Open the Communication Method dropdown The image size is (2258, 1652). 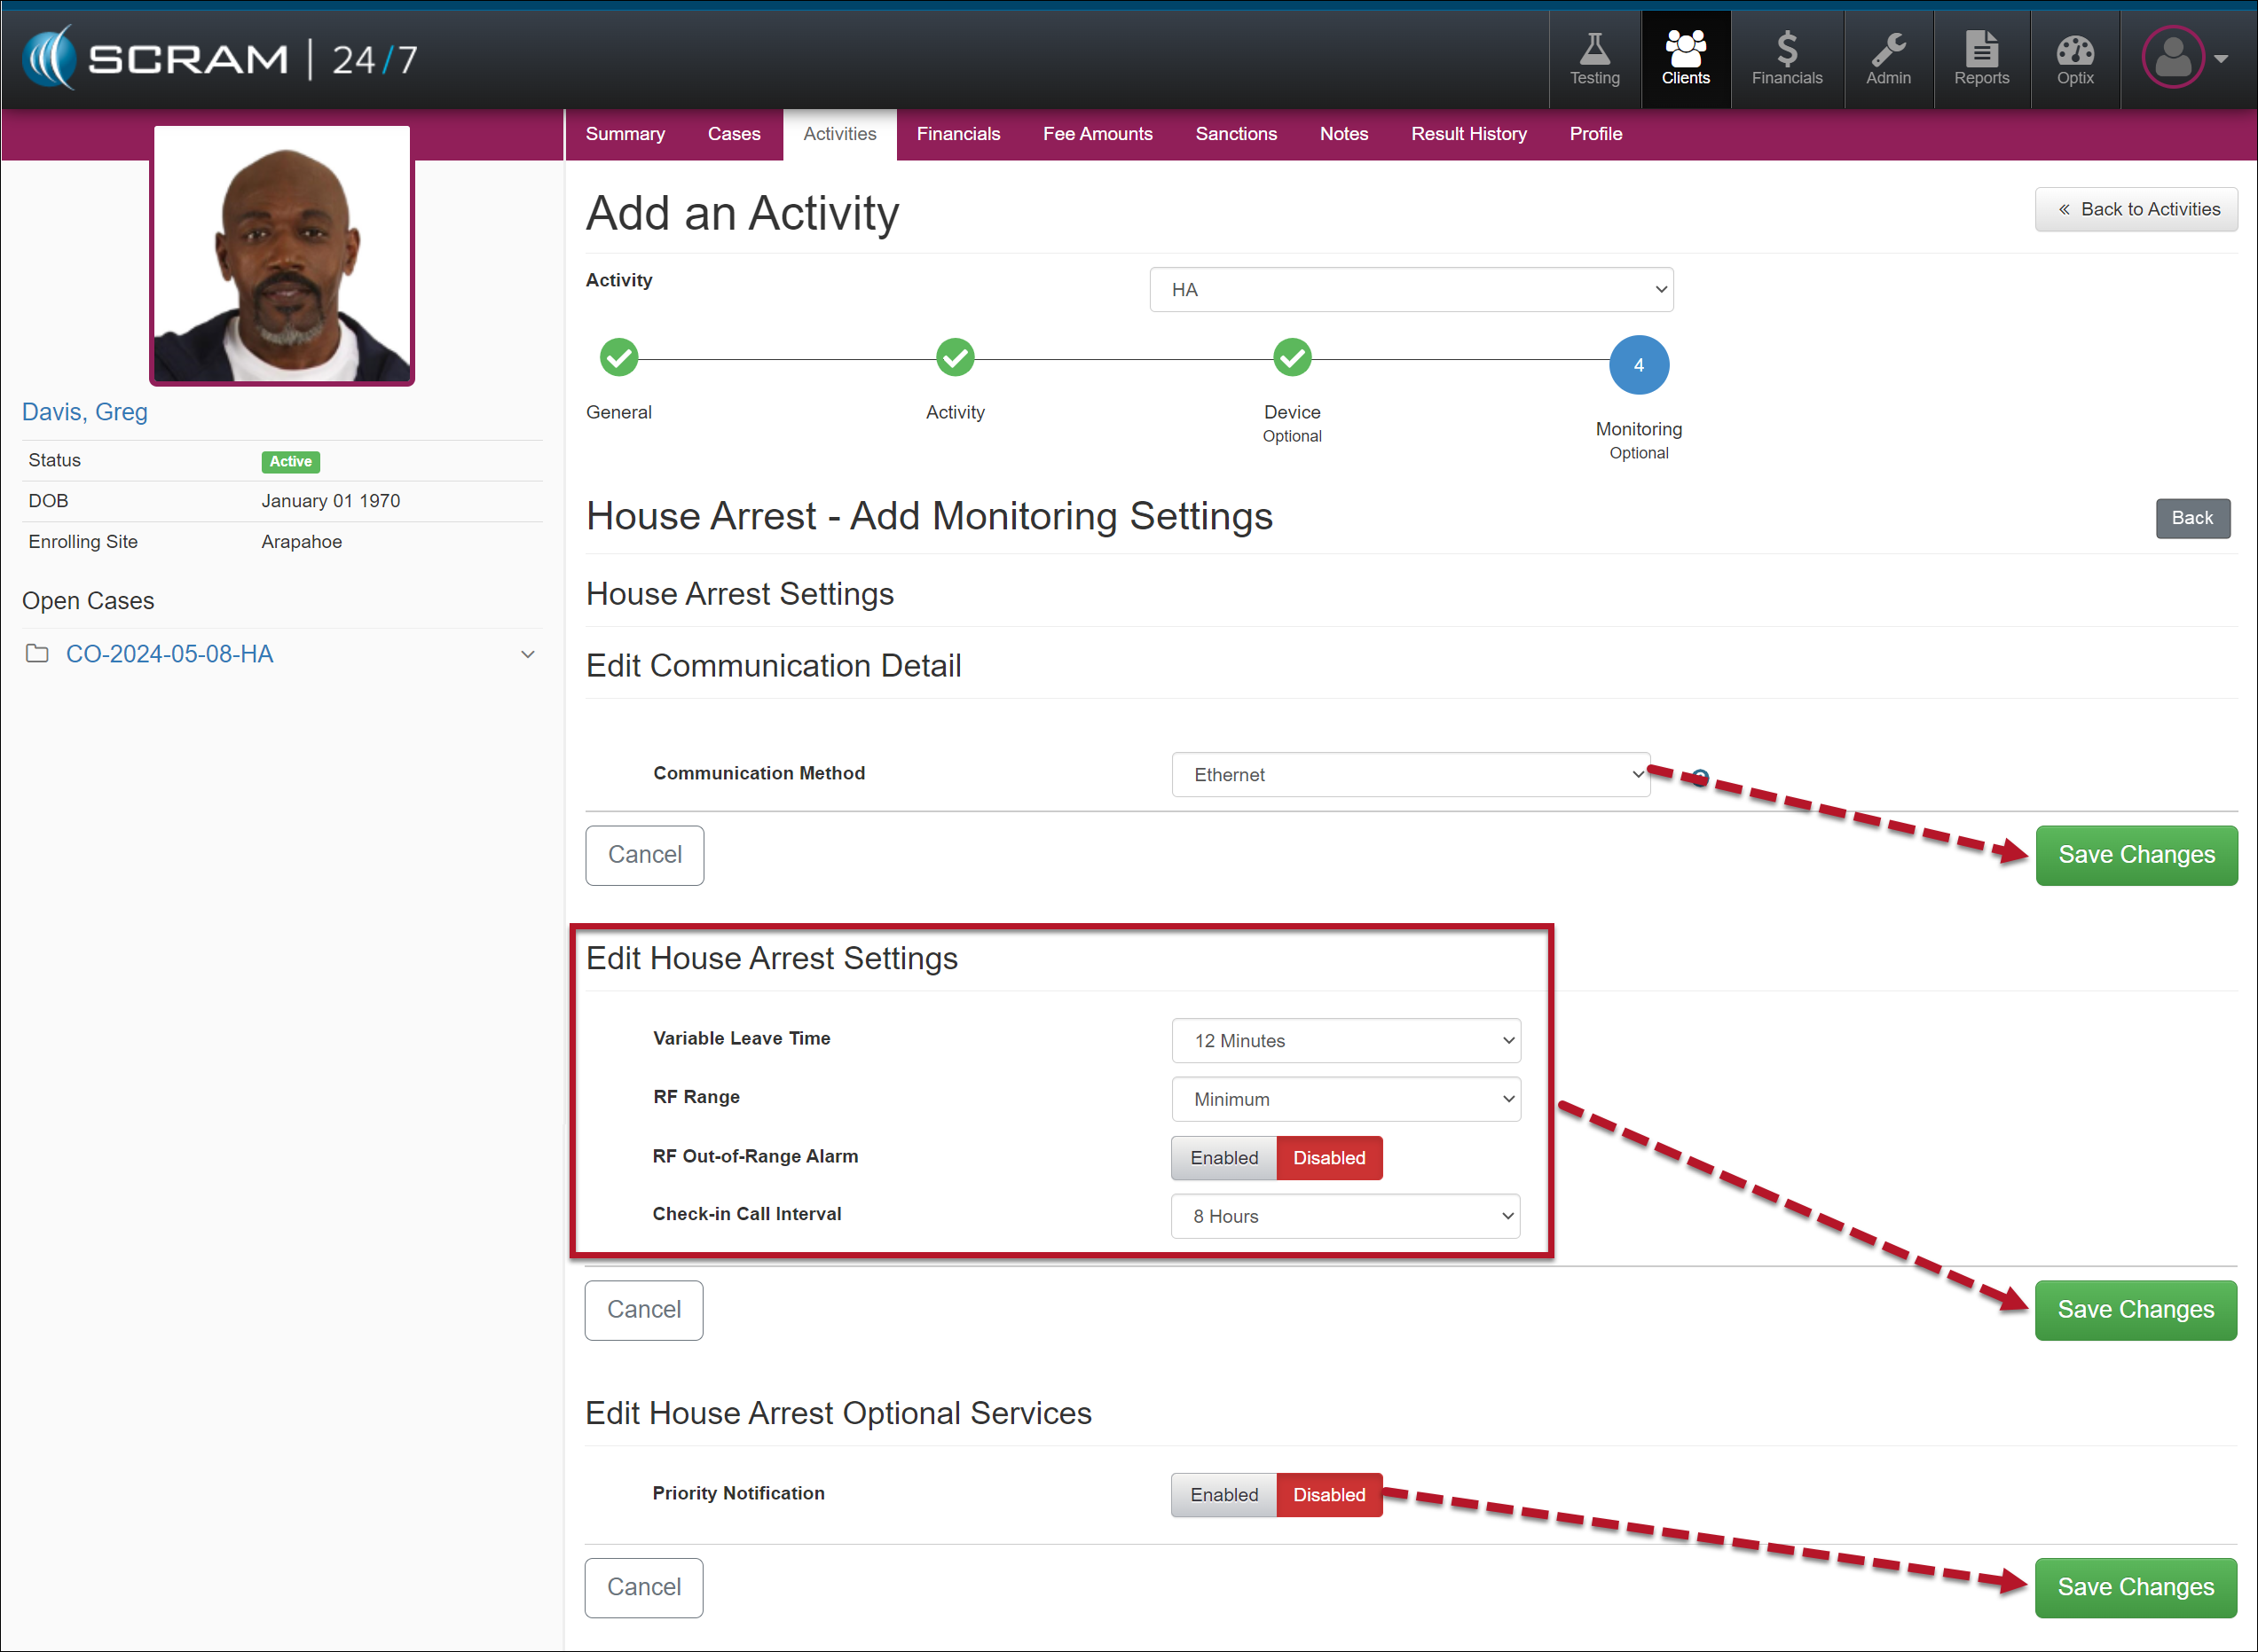[x=1409, y=774]
